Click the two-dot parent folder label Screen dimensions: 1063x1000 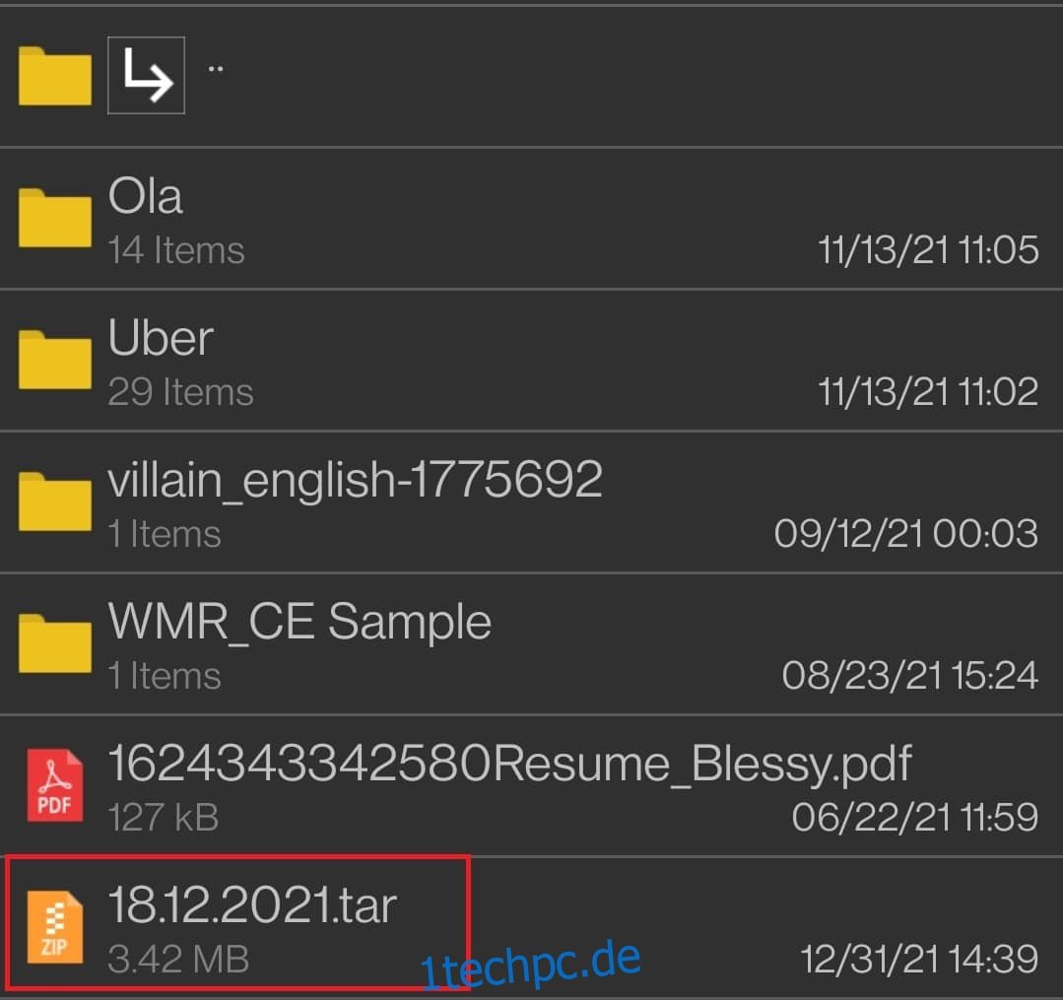[x=216, y=69]
